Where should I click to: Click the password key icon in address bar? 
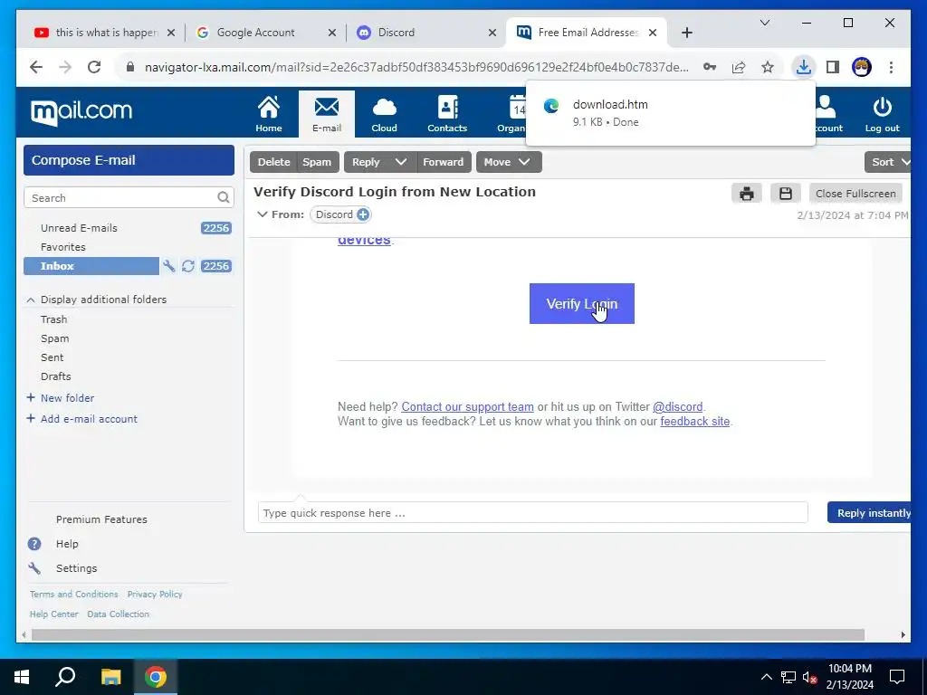710,67
